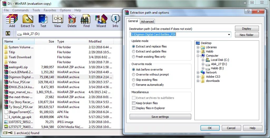Select the Tixati Download folder icon
Screen dimensions: 270x138
[x=6, y=57]
